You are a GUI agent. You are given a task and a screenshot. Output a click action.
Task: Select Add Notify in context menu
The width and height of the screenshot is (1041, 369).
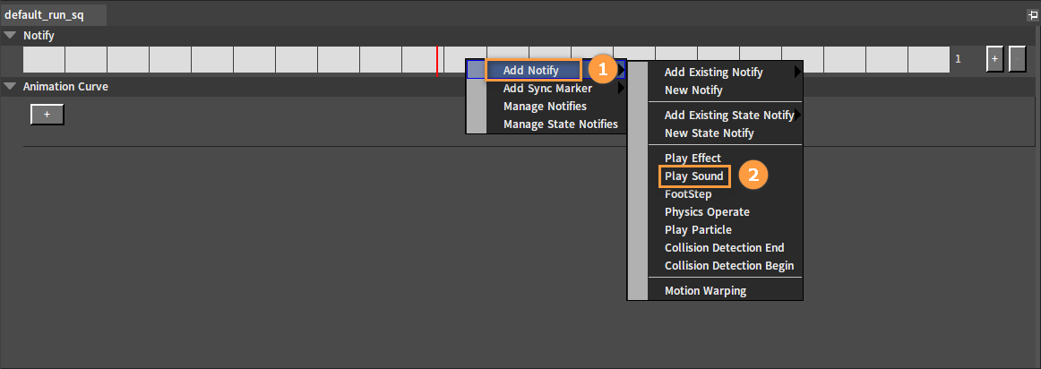pos(531,70)
